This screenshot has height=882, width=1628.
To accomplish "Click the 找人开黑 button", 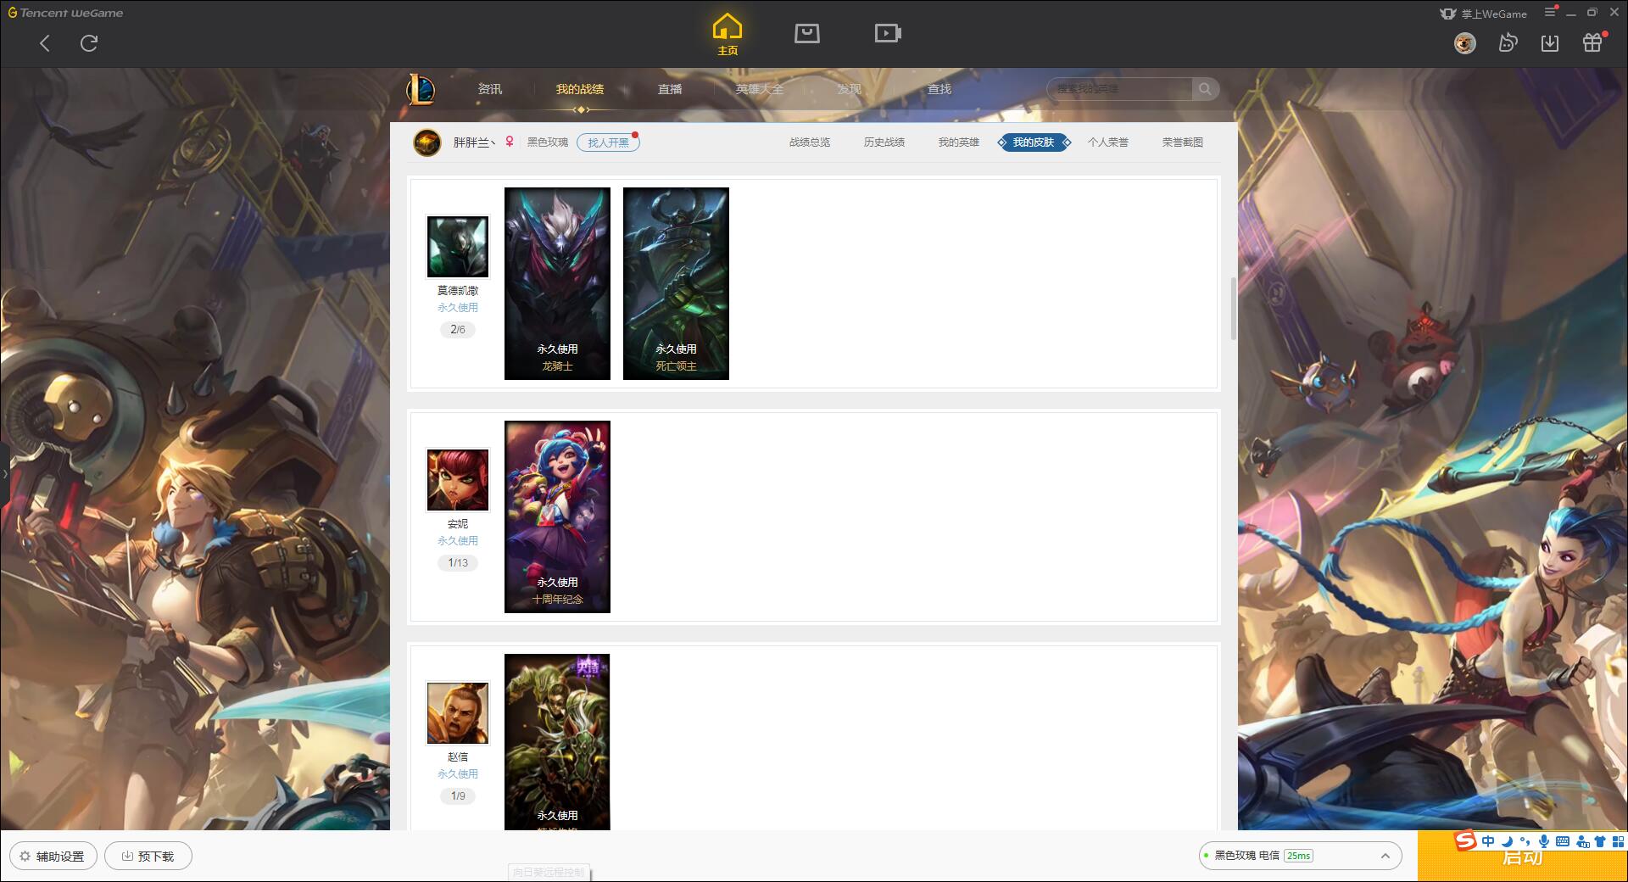I will click(x=608, y=142).
